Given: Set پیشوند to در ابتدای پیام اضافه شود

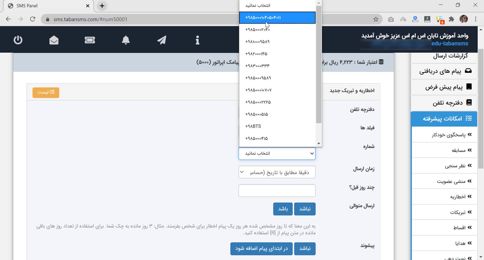Looking at the screenshot, I should pyautogui.click(x=261, y=249).
